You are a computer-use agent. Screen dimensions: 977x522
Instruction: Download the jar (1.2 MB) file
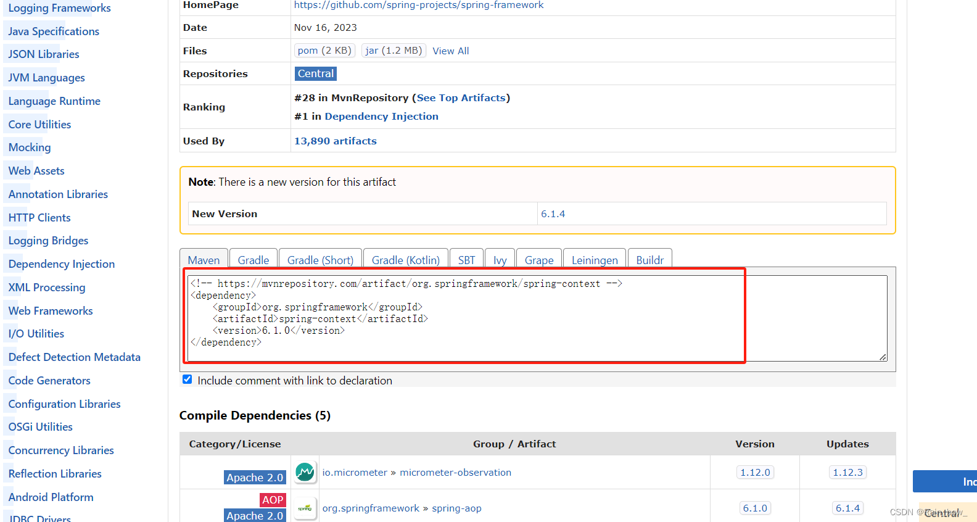[394, 51]
